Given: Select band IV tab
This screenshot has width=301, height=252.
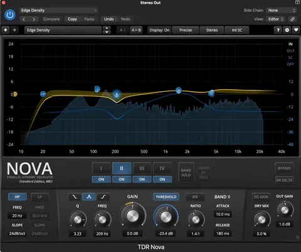Looking at the screenshot, I should [x=162, y=168].
